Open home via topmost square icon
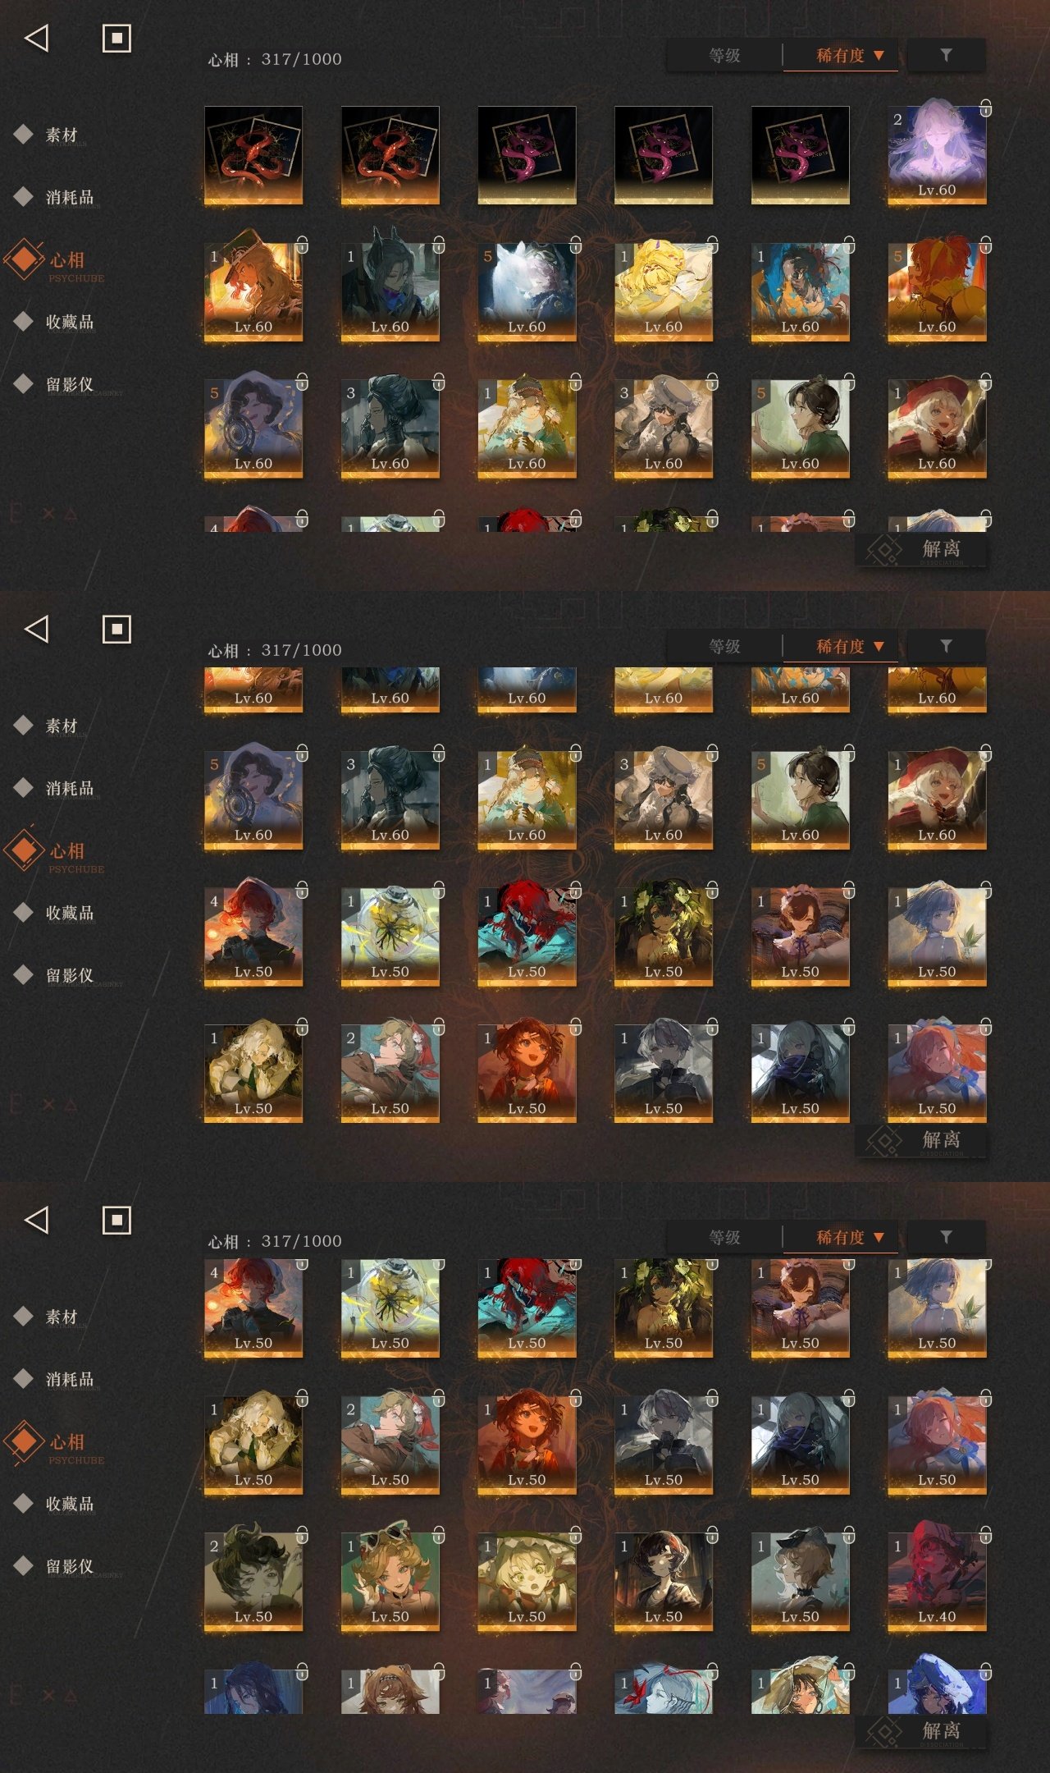 pos(116,38)
